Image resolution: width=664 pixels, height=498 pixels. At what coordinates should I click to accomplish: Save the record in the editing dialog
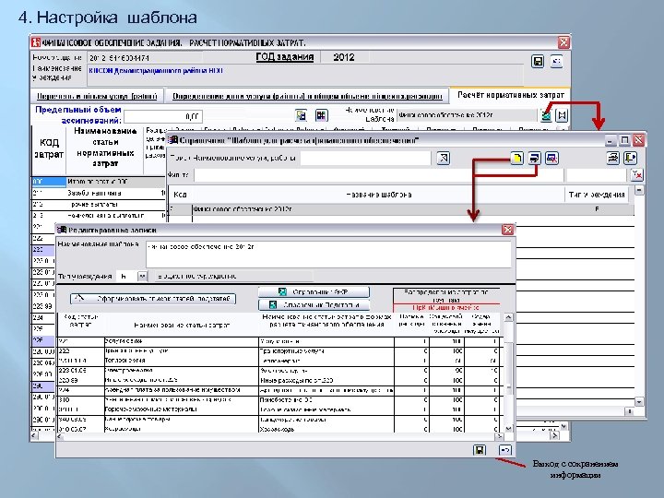pos(480,450)
